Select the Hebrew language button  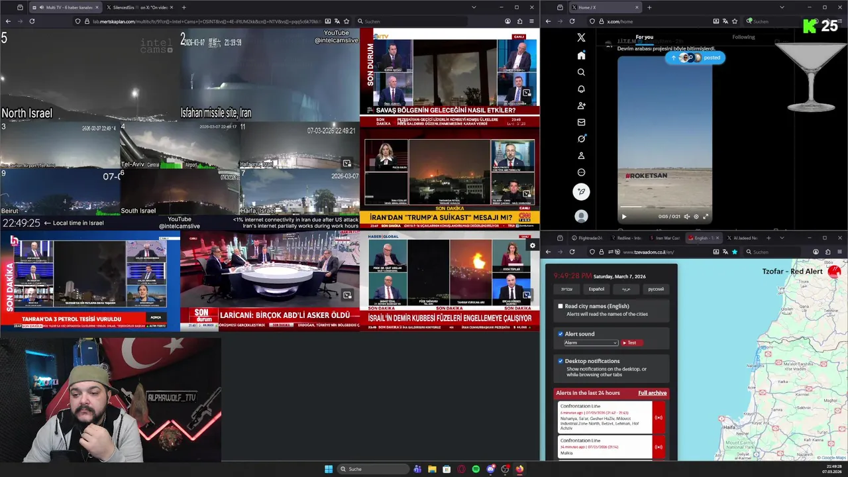(x=567, y=289)
